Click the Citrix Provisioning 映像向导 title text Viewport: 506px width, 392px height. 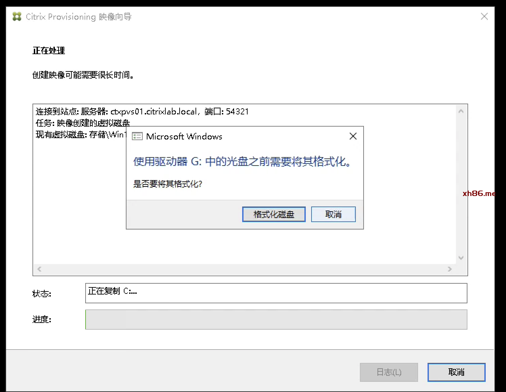coord(78,17)
